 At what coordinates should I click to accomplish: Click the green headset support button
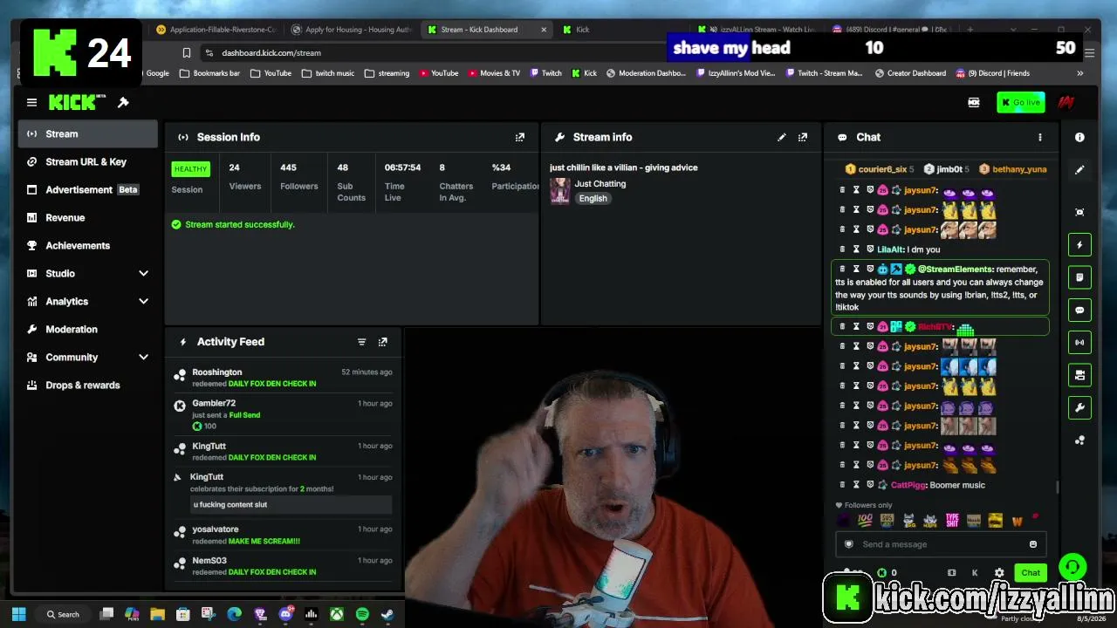point(1072,568)
